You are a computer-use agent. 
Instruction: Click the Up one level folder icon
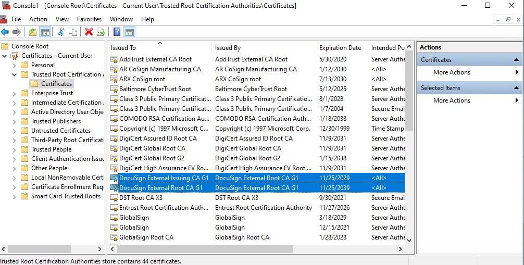(x=33, y=32)
